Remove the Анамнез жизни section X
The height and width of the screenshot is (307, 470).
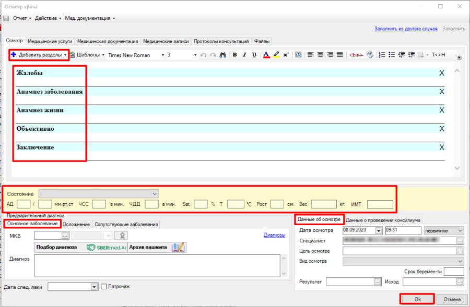(x=441, y=110)
